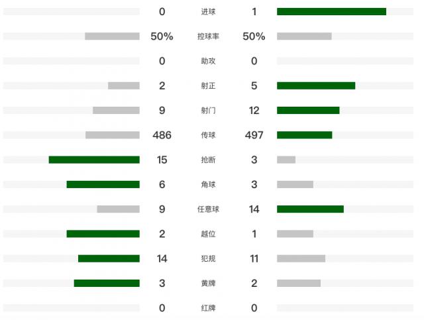Click the left 犯规 value 14

tap(162, 258)
